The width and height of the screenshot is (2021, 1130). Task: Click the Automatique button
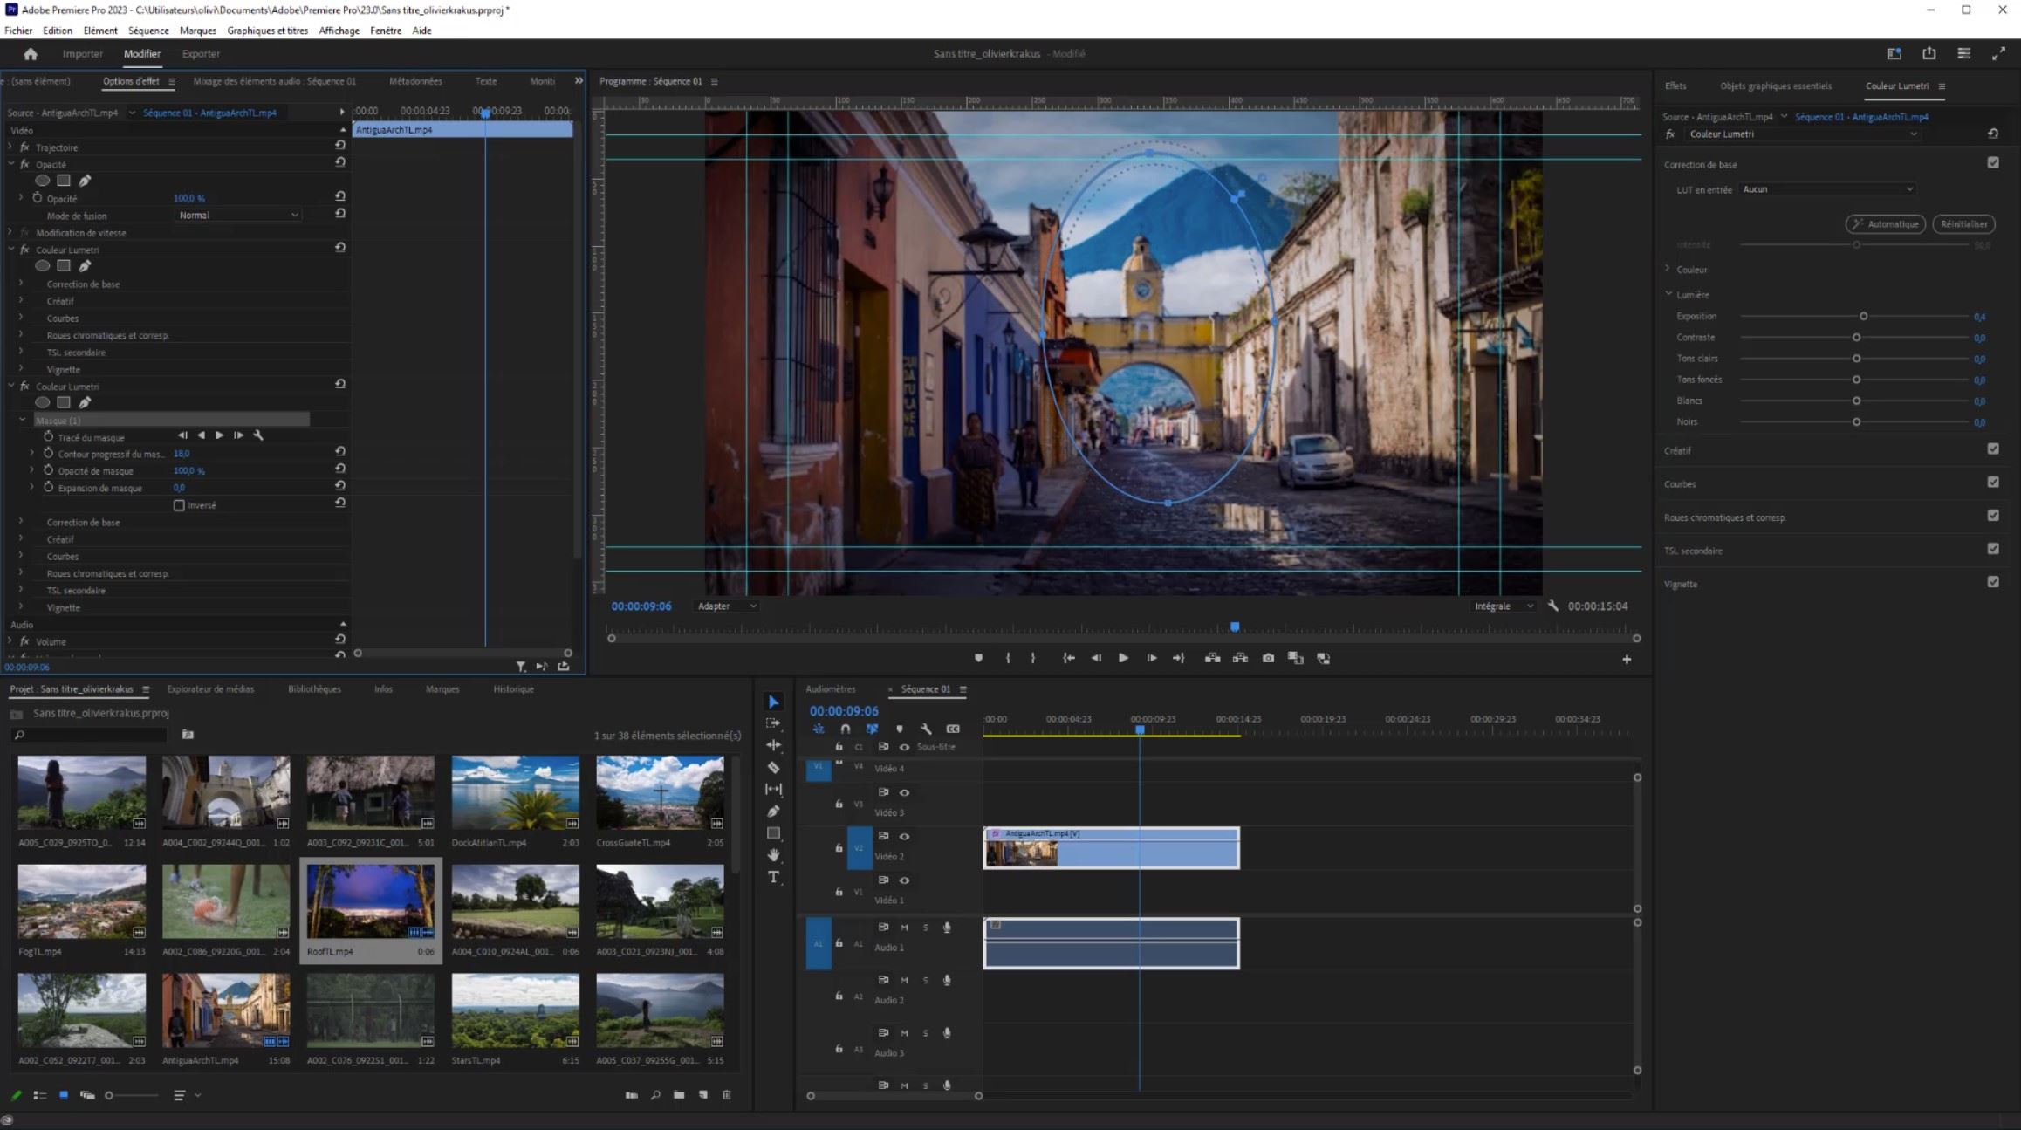click(1885, 224)
